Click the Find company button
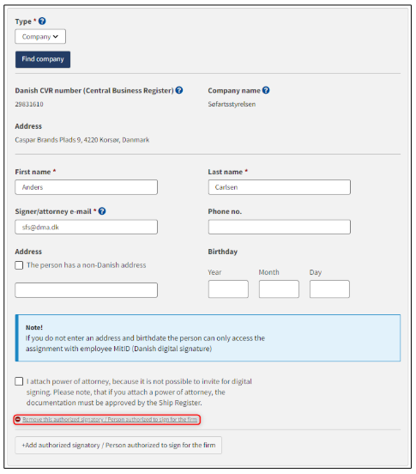Image resolution: width=416 pixels, height=474 pixels. (x=43, y=59)
